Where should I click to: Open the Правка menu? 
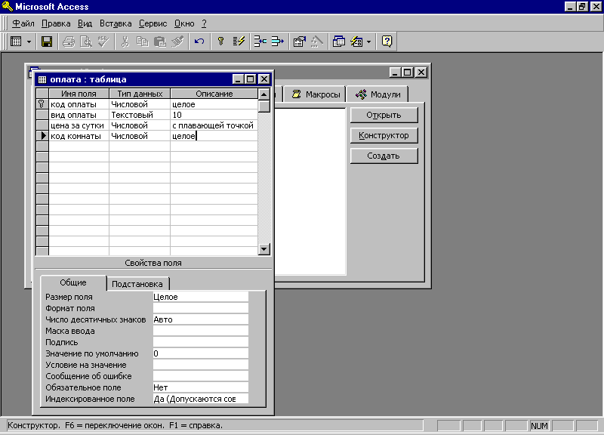[56, 23]
